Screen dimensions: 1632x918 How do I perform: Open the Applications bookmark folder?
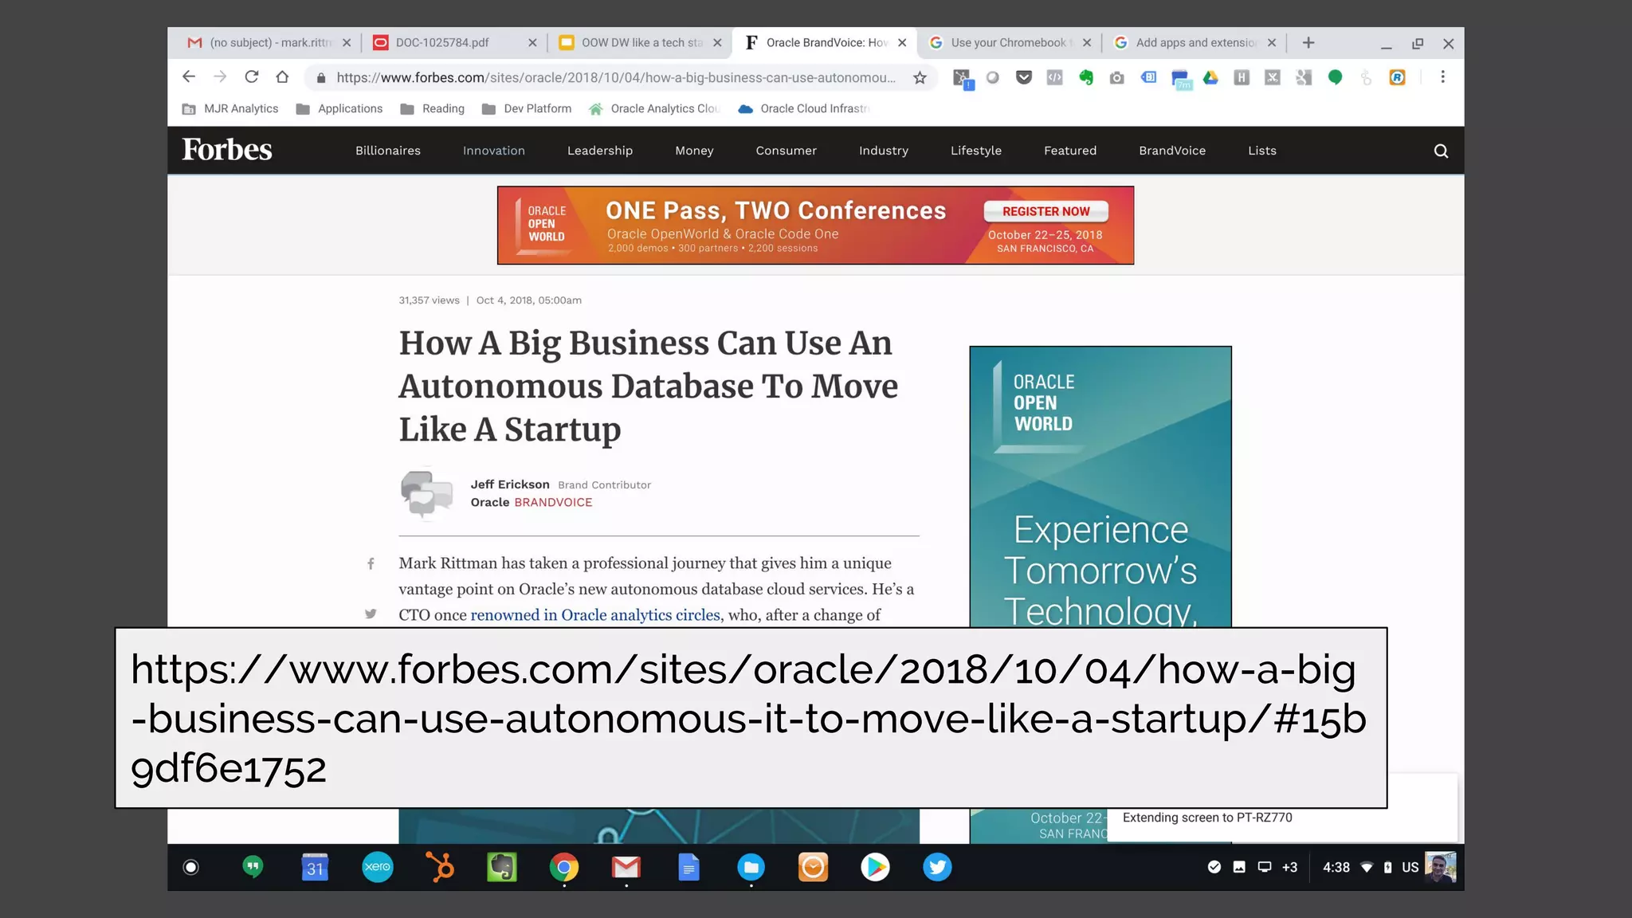[339, 109]
